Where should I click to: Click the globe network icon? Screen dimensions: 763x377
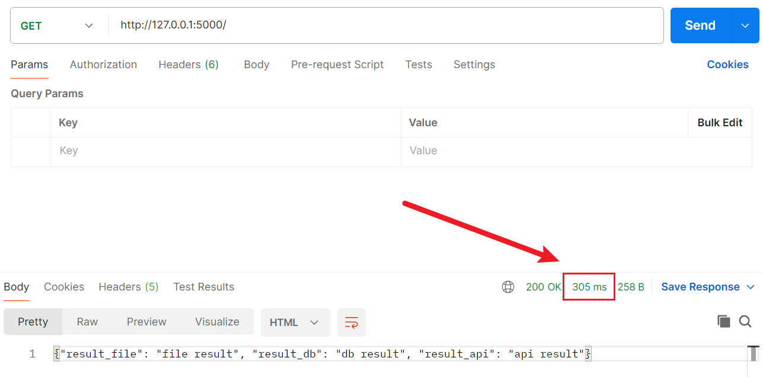pyautogui.click(x=508, y=287)
